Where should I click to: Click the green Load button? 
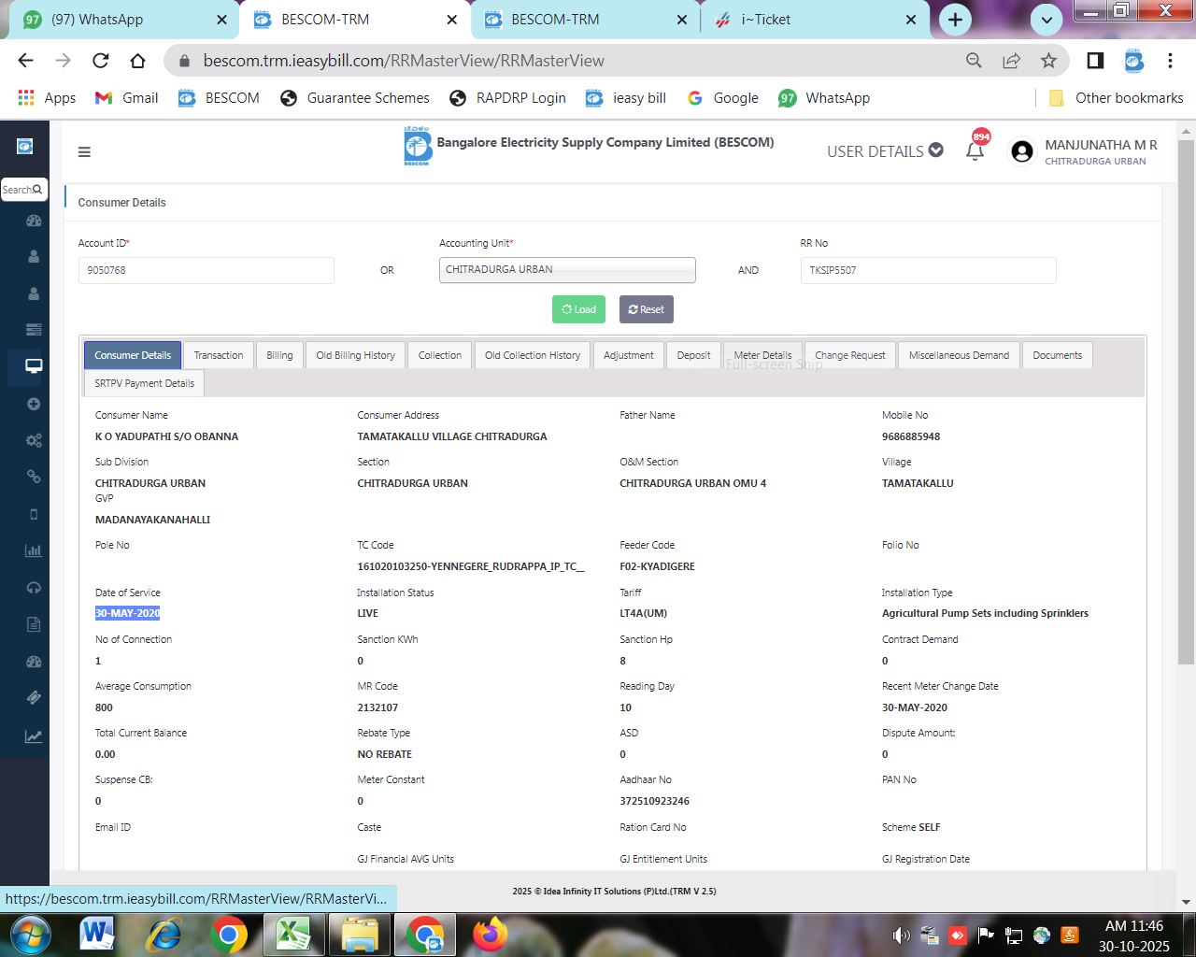pos(578,309)
